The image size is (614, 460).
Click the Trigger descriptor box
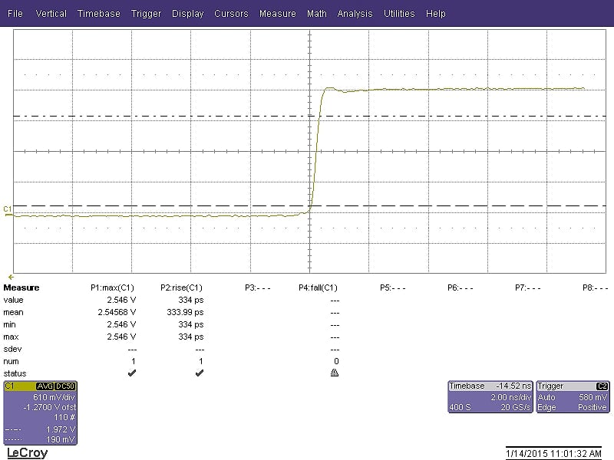pos(573,396)
